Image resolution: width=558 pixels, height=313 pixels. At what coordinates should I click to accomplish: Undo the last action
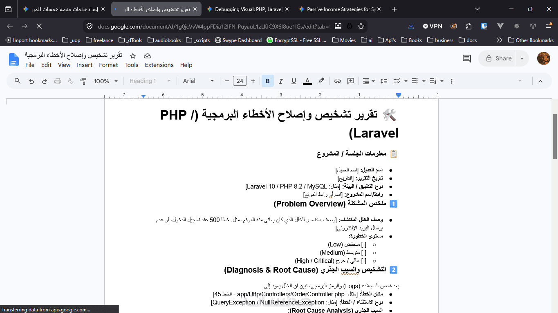31,81
